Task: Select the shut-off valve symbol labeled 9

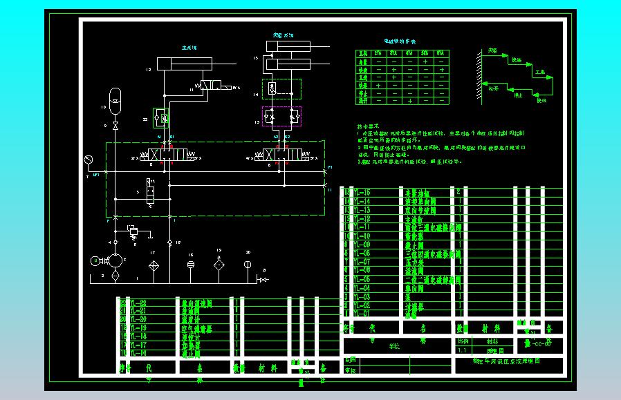Action: [x=115, y=126]
